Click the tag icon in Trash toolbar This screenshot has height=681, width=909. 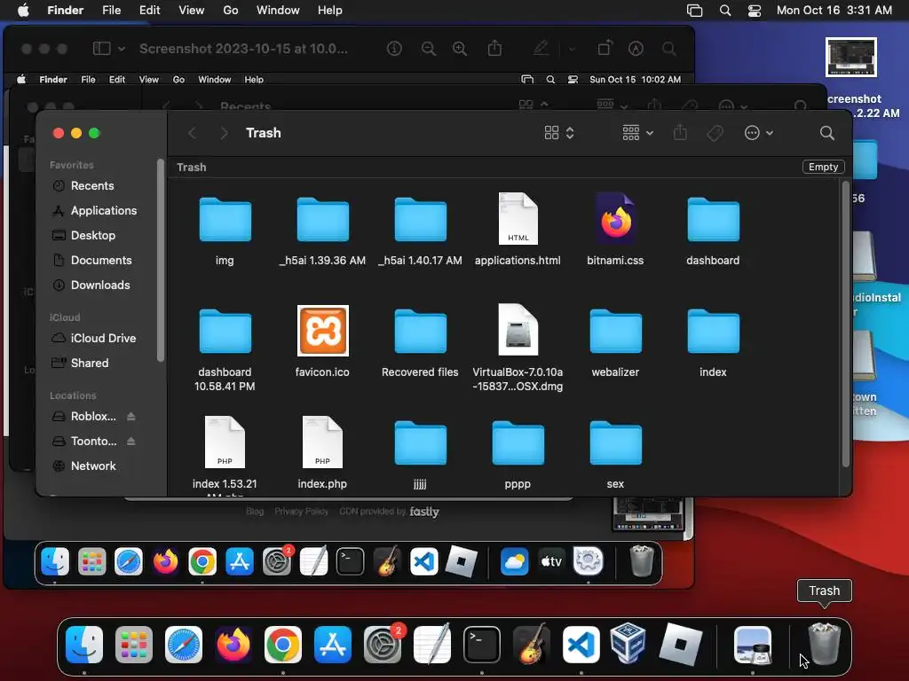click(715, 133)
